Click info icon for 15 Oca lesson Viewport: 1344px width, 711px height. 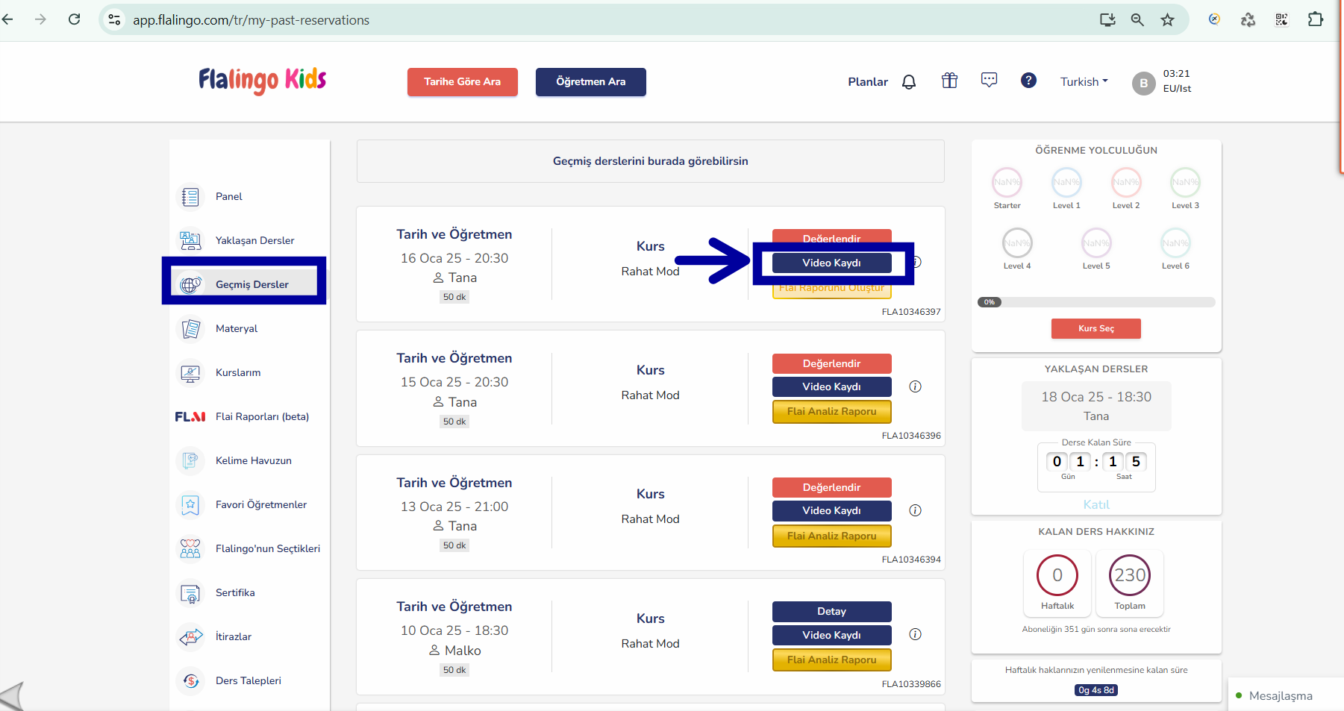(915, 386)
